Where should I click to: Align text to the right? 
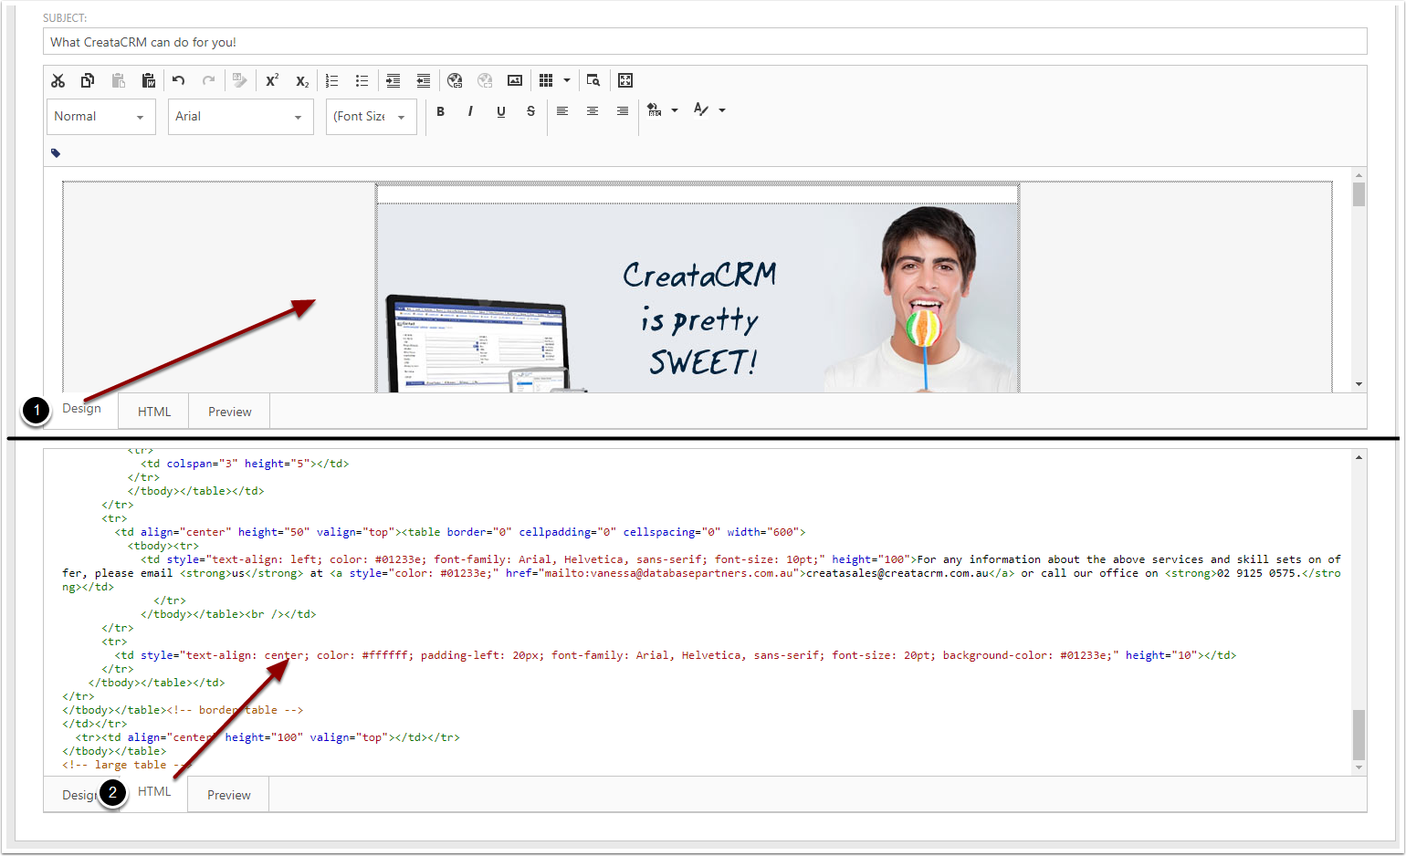[623, 111]
